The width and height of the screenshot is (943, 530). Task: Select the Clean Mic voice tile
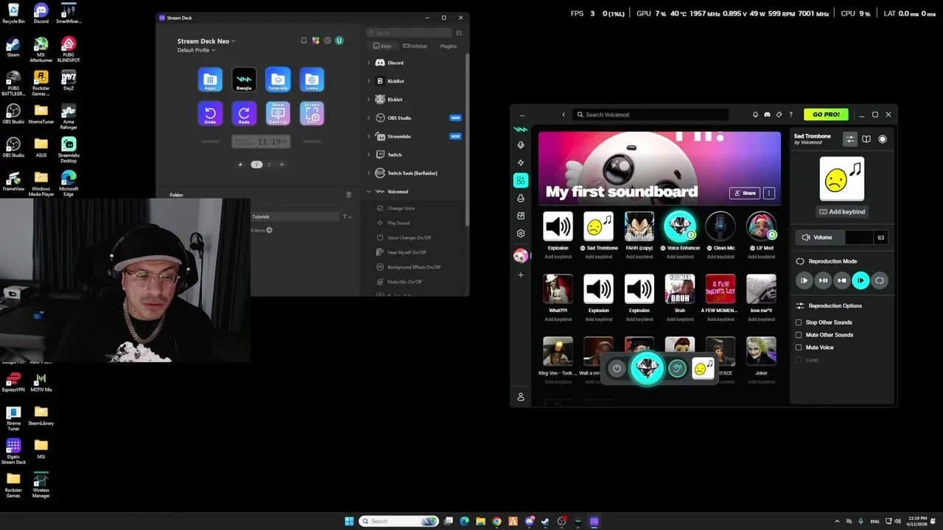[x=720, y=226]
